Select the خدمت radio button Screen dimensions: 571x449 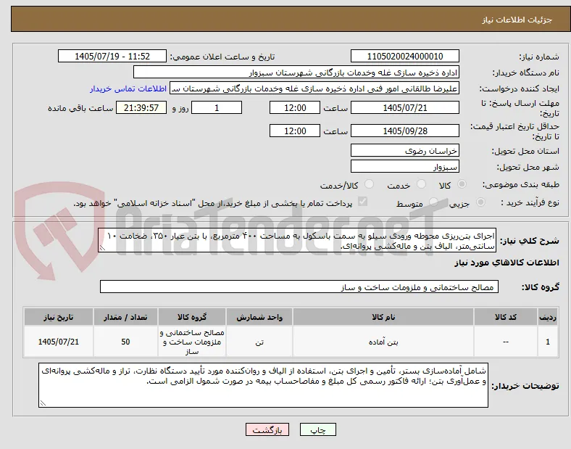[421, 184]
